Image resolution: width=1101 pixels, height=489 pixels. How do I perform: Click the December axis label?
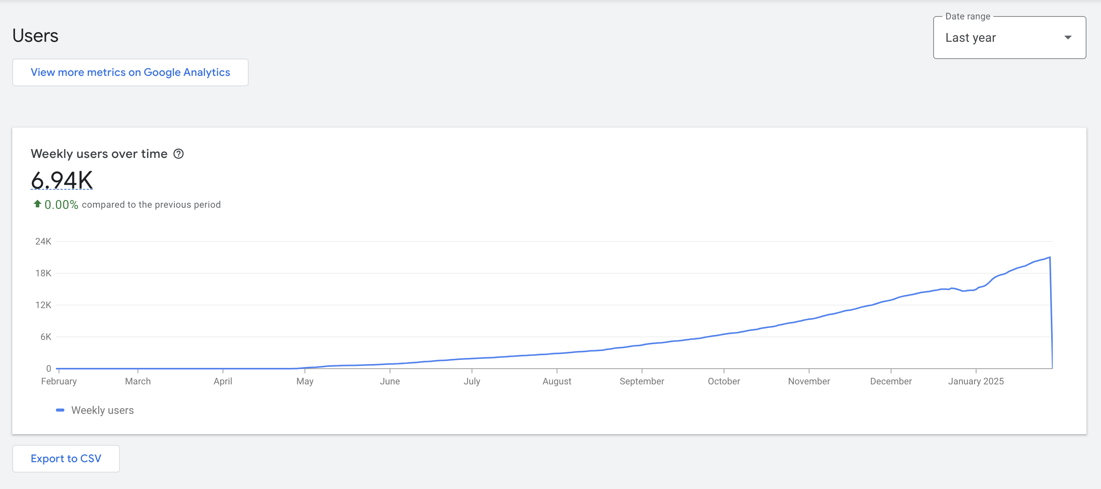[891, 381]
